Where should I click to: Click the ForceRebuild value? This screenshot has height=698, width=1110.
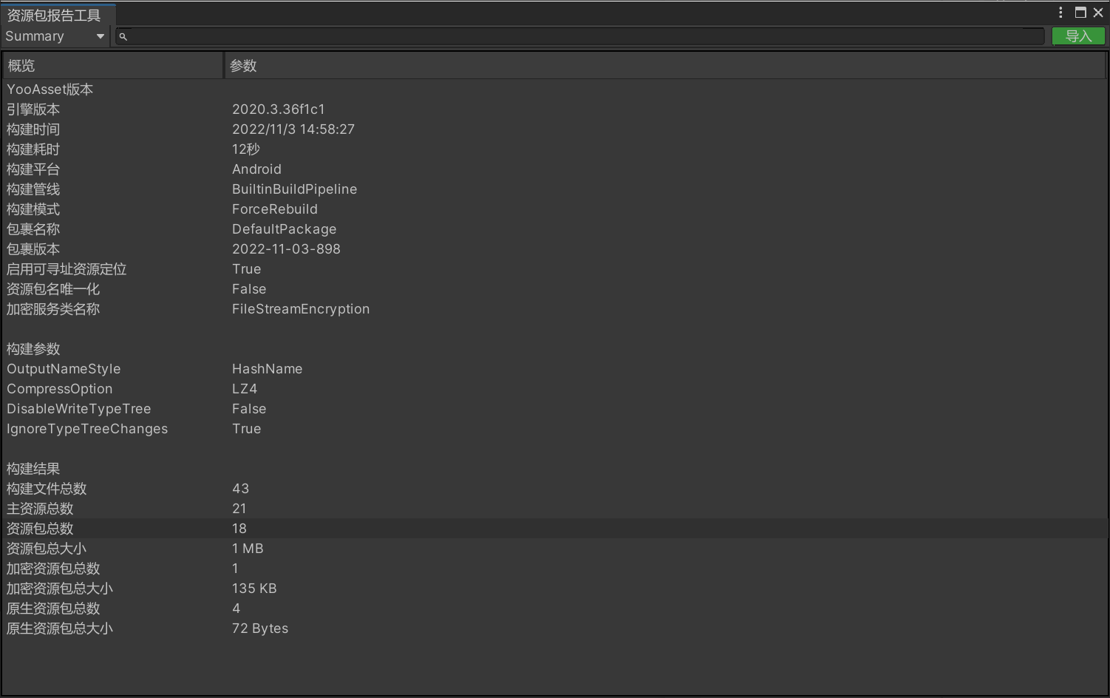coord(275,209)
